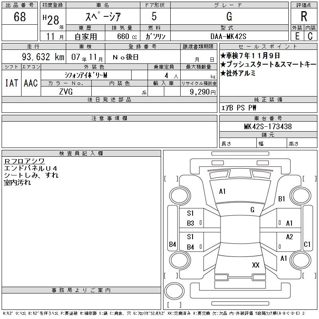Screen dimensions: 319x319
Task: Click the lot number 68
Action: pos(20,17)
